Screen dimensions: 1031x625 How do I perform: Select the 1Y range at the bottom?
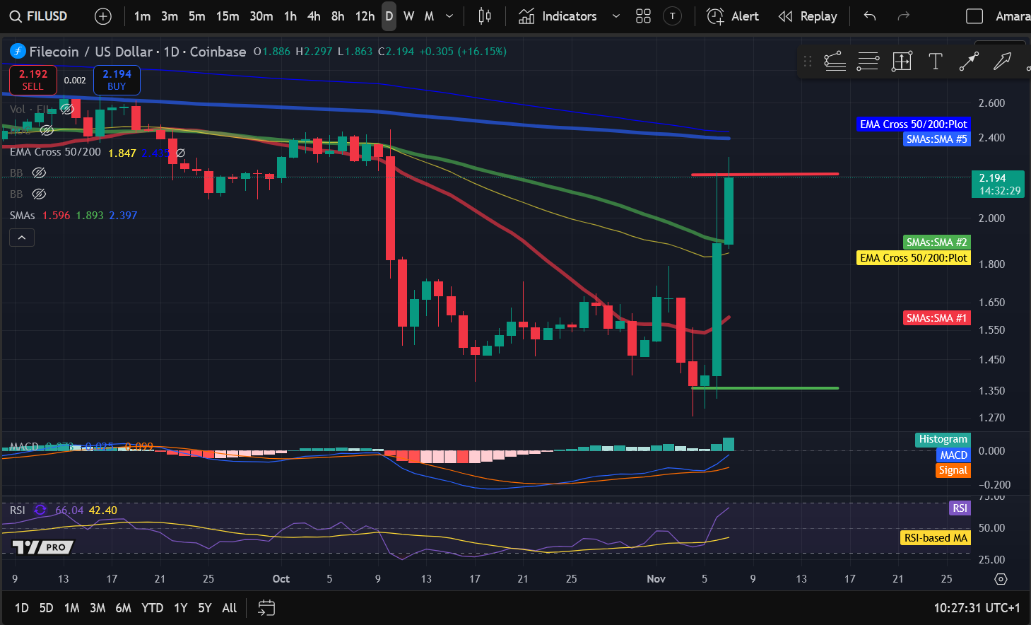(180, 607)
